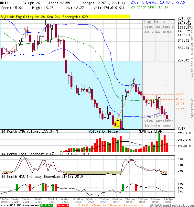This screenshot has width=194, height=207.
Task: Open the HotCandlestick.com link
Action: pyautogui.click(x=173, y=205)
